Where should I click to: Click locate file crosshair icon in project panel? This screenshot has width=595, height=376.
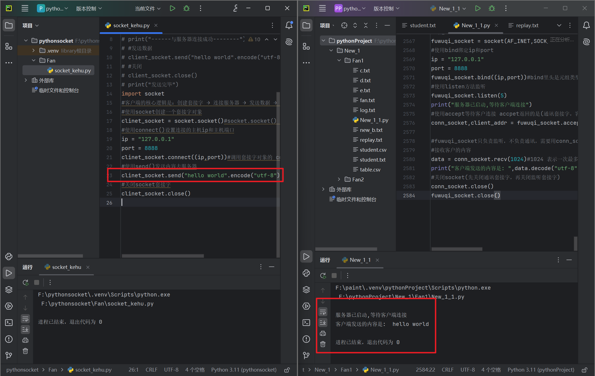pos(344,25)
